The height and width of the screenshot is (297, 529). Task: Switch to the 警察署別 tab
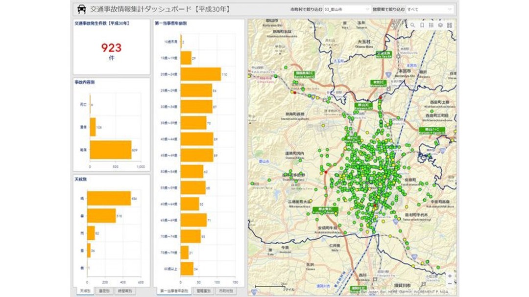203,291
